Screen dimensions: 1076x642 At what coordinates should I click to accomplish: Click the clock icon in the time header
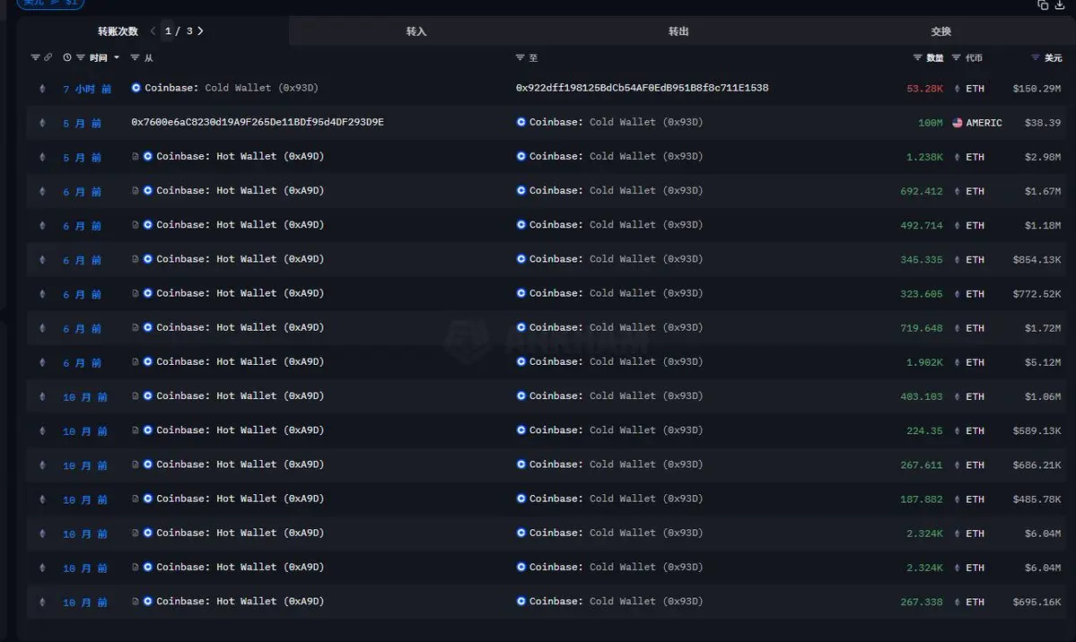tap(67, 57)
